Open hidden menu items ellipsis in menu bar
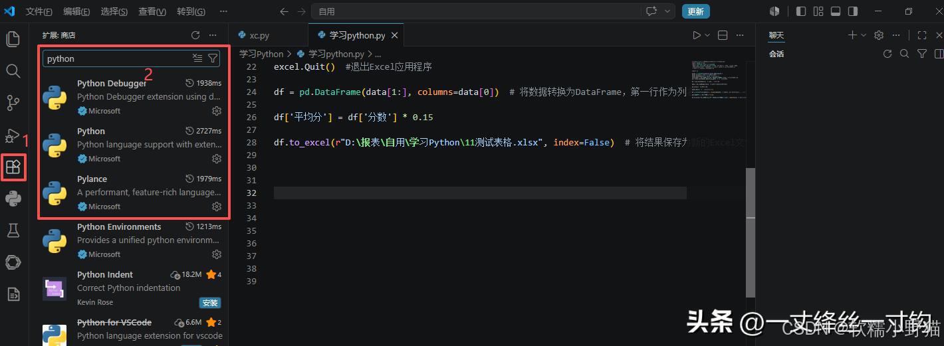 tap(223, 11)
